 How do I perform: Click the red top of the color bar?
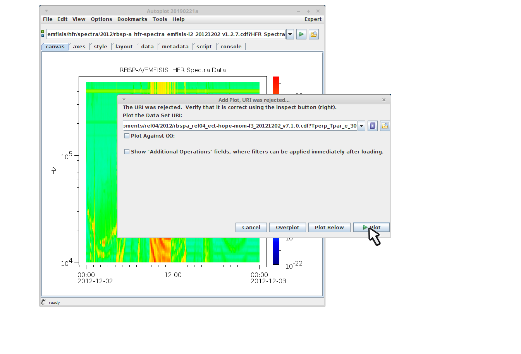point(276,81)
